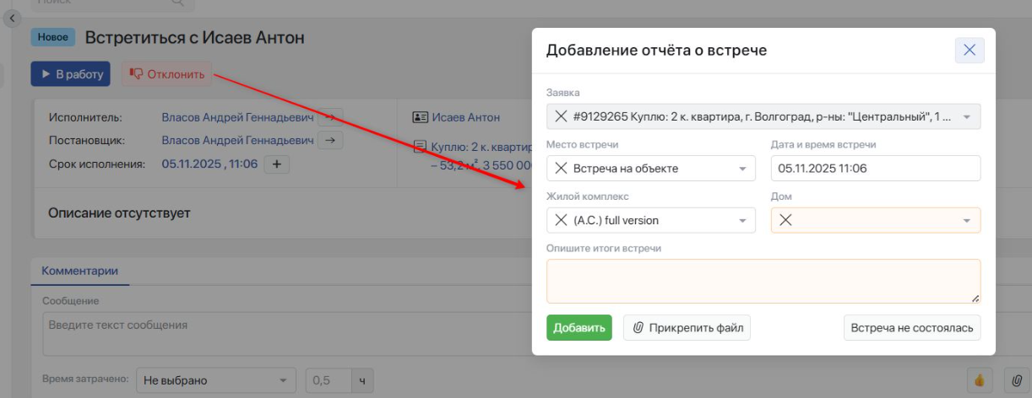The width and height of the screenshot is (1032, 398).
Task: Close the meeting report dialog
Action: click(x=969, y=51)
